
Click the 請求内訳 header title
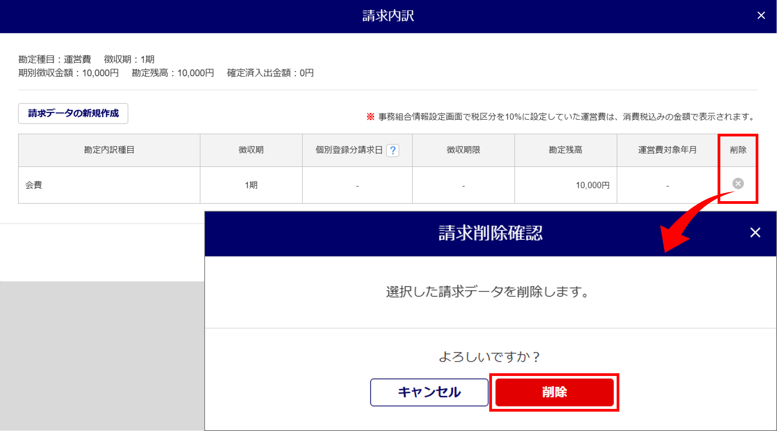[388, 16]
